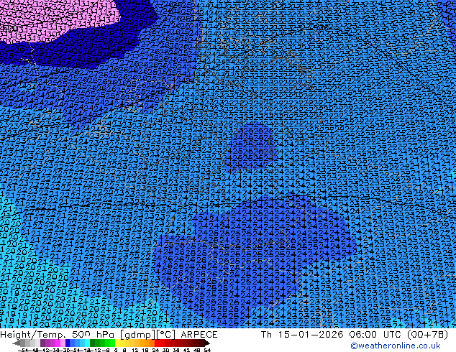Click the right dark-brown arrow end of the color scale
The height and width of the screenshot is (352, 456).
[x=206, y=343]
